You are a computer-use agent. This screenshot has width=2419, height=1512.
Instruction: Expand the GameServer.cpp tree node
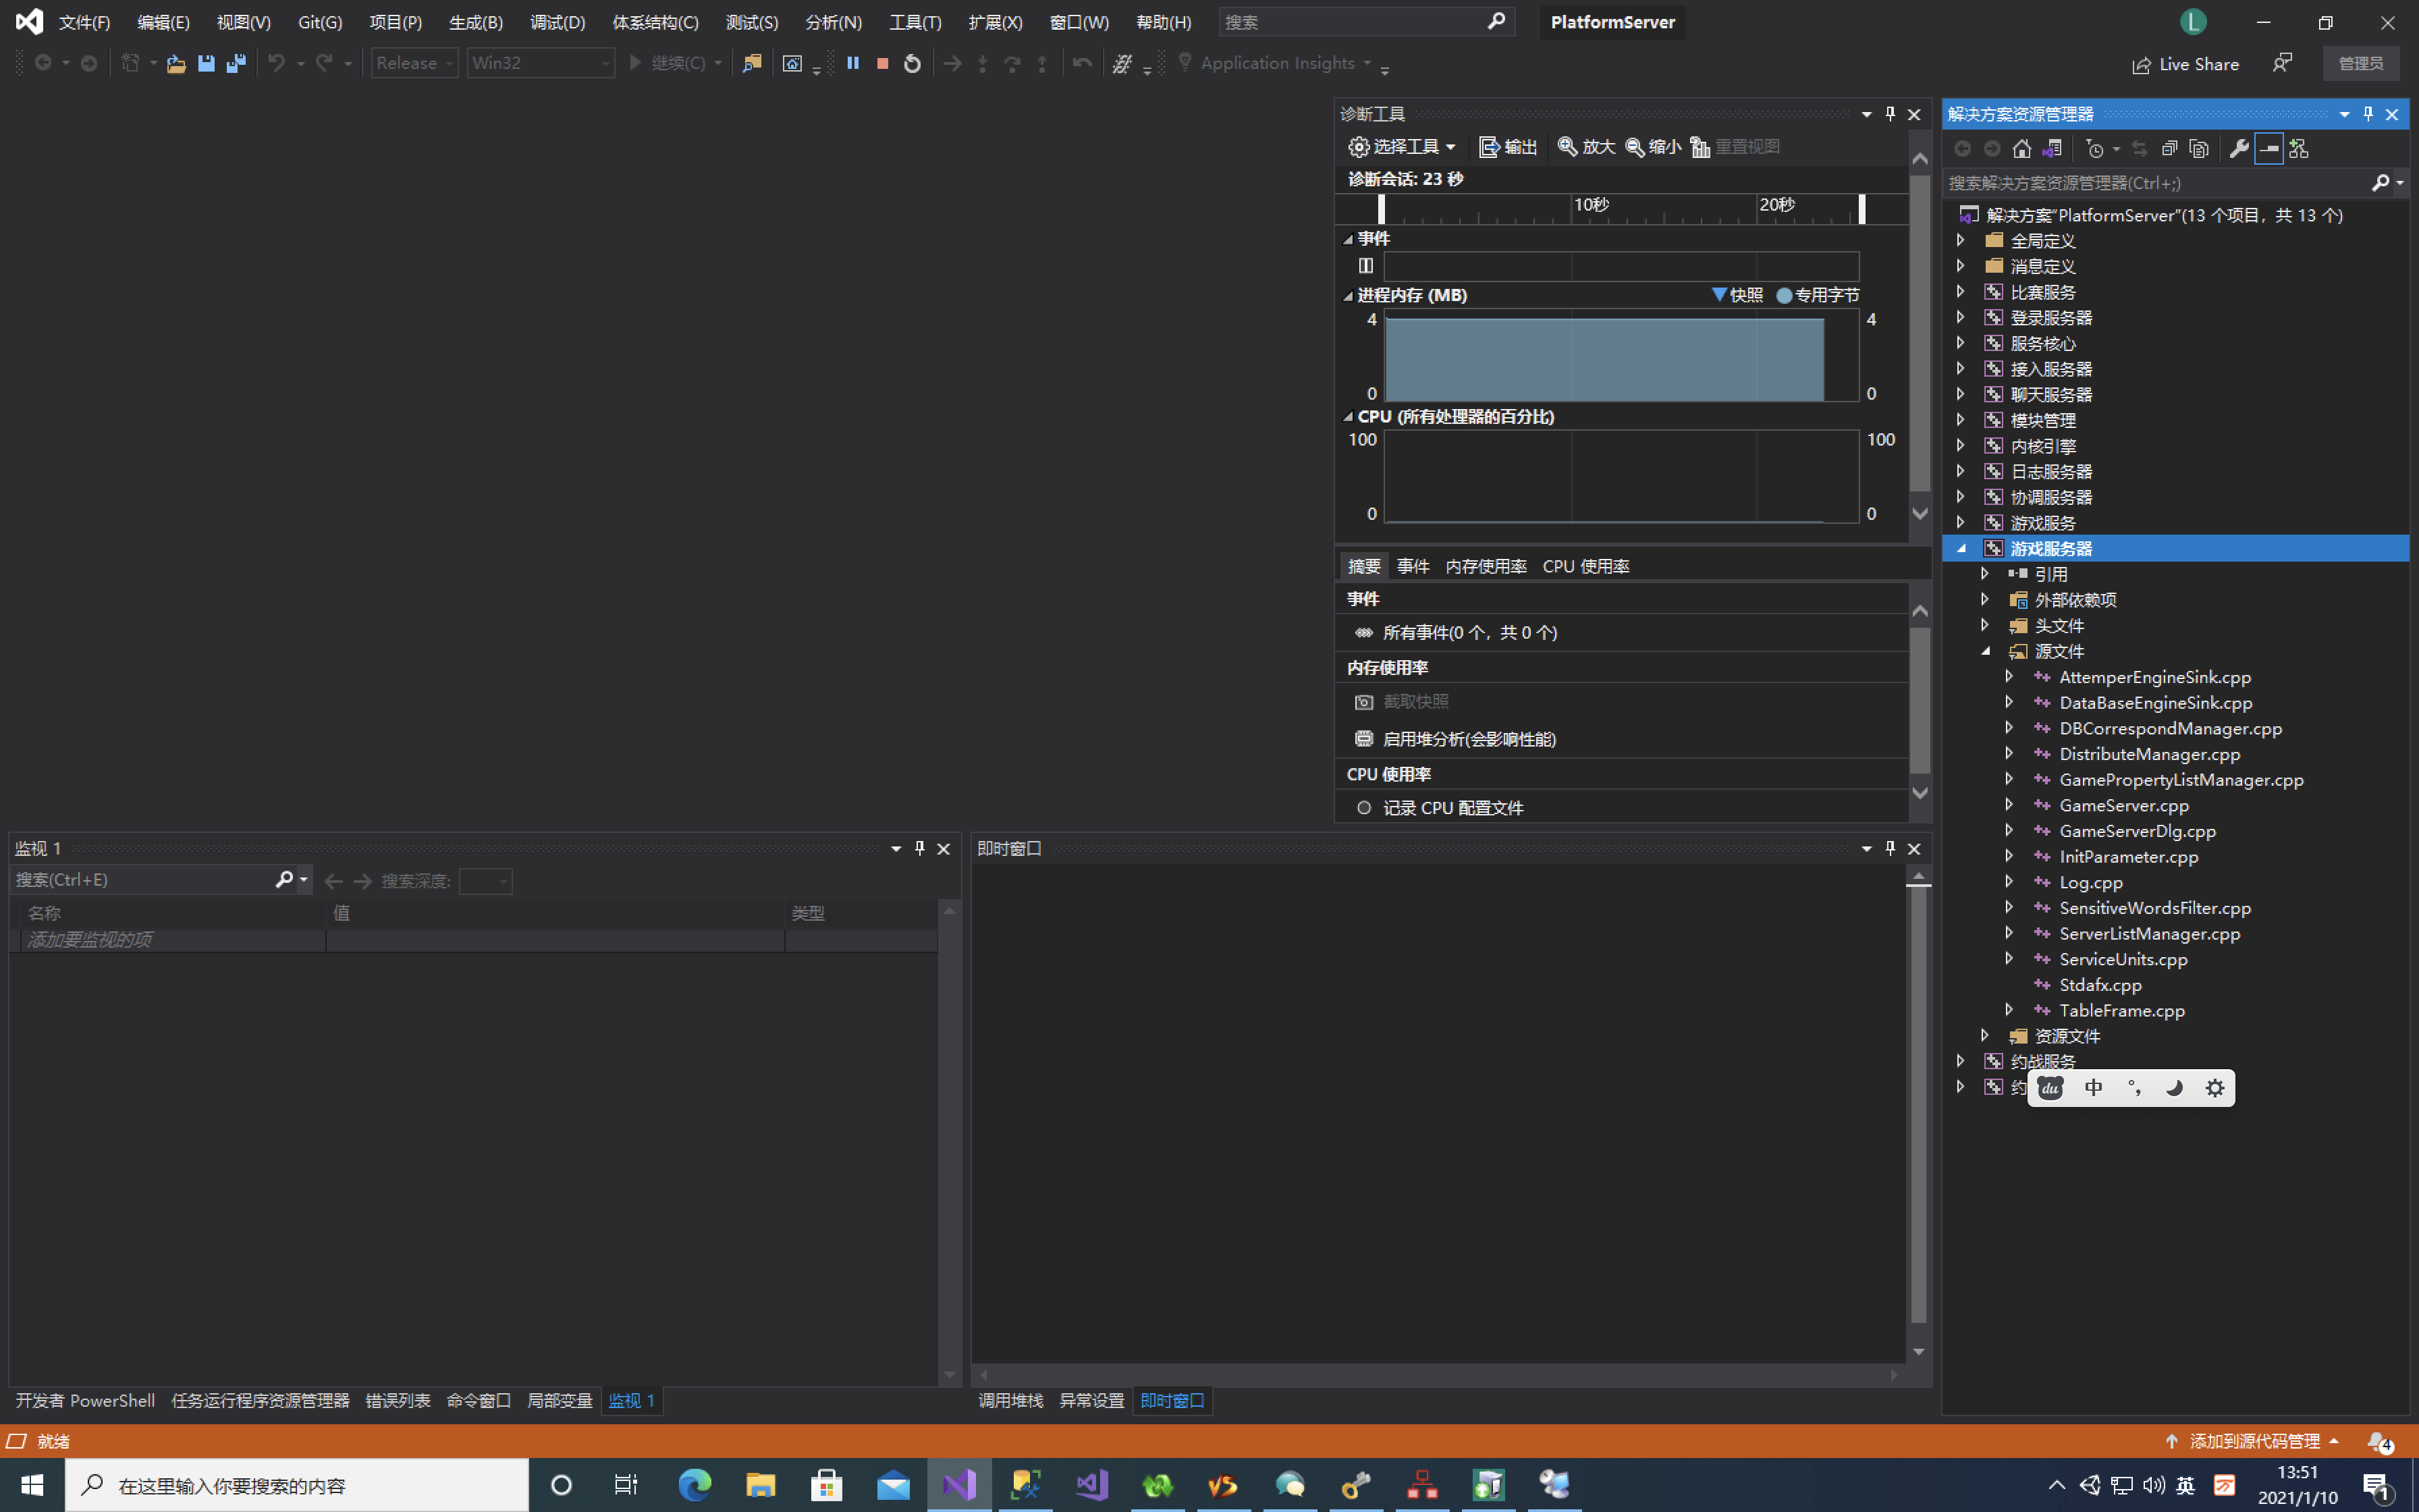click(2008, 804)
